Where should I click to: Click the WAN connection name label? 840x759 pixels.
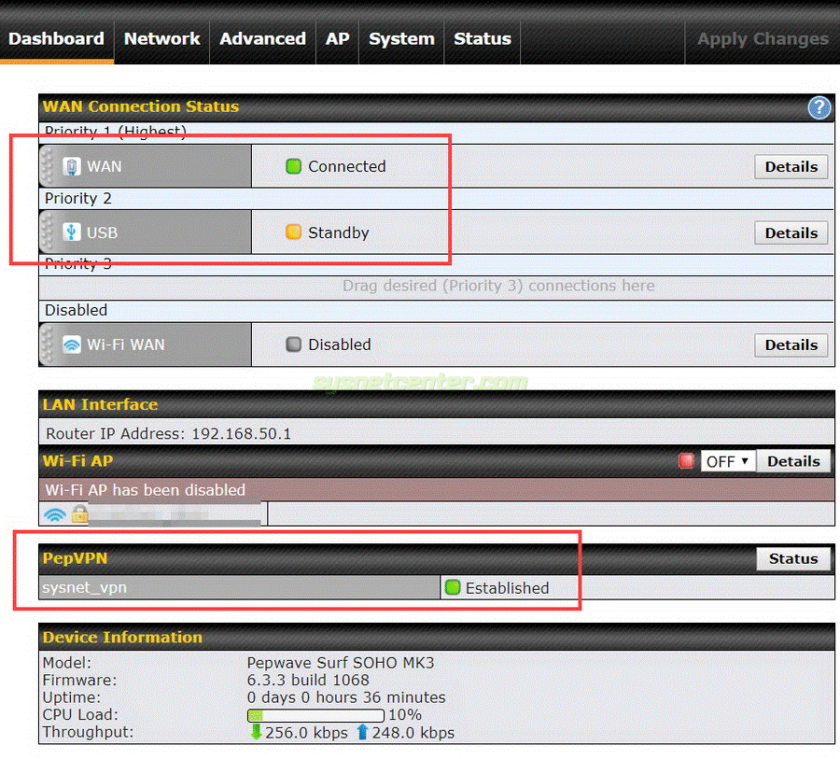pos(105,166)
